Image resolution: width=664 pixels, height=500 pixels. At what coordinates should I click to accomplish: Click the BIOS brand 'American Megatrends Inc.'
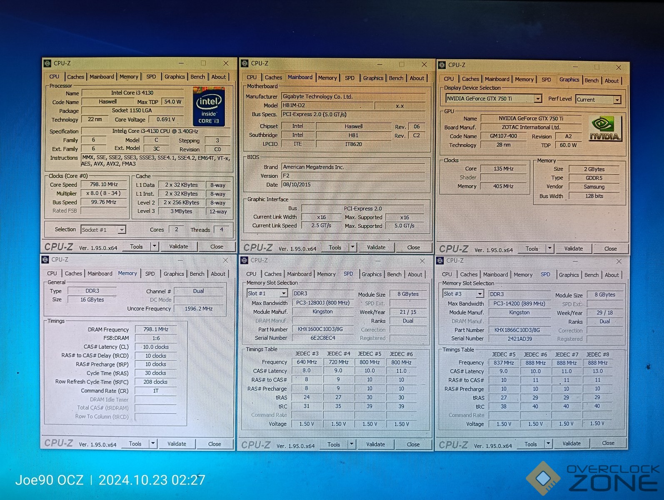pos(314,167)
